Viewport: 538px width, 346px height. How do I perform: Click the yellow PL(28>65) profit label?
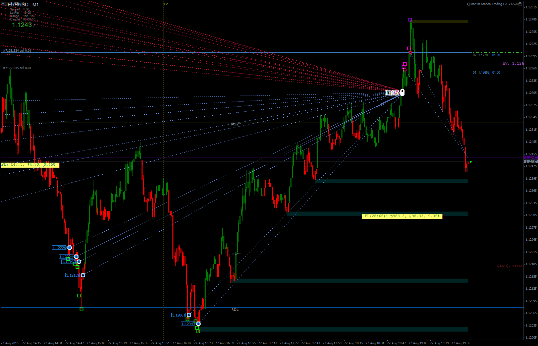click(402, 216)
